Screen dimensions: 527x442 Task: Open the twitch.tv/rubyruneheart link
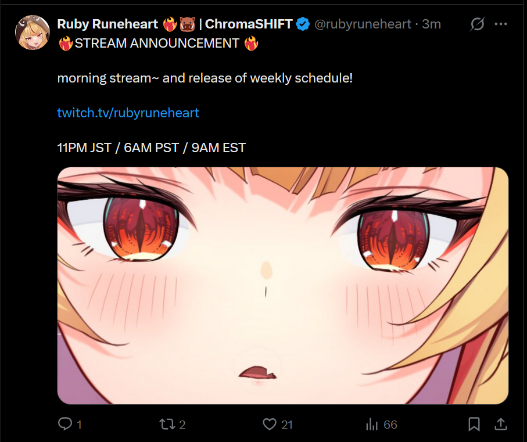(128, 113)
